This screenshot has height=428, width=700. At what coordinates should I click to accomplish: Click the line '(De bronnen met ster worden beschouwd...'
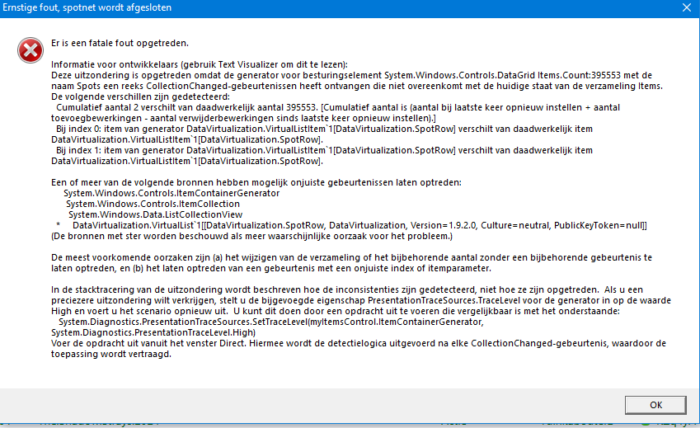(251, 236)
